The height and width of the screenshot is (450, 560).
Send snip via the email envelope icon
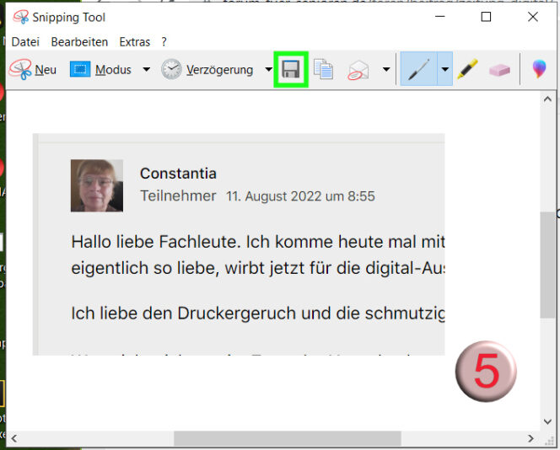pyautogui.click(x=358, y=70)
